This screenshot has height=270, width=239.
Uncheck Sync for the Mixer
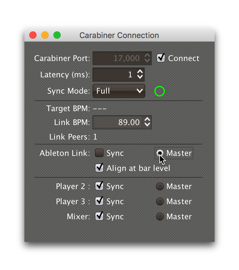point(99,216)
